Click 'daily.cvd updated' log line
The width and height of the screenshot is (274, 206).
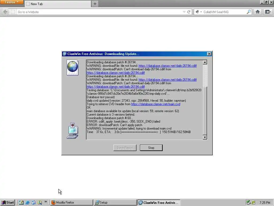click(136, 101)
